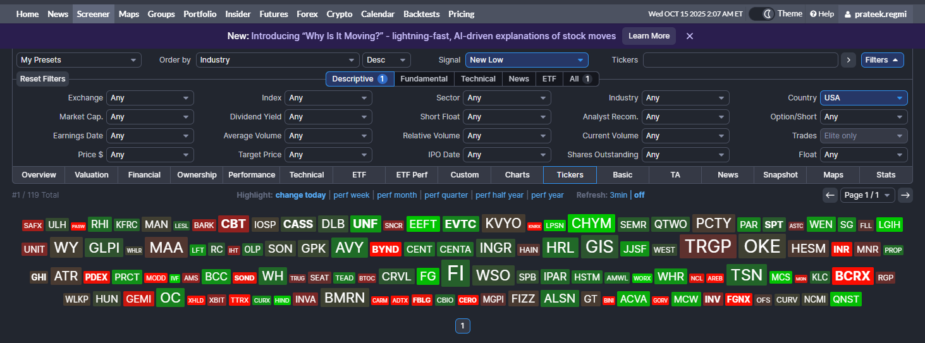925x343 pixels.
Task: Open the Backtests navigation item
Action: tap(421, 14)
